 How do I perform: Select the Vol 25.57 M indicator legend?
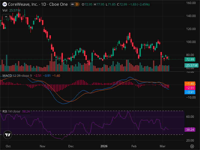click(x=11, y=10)
